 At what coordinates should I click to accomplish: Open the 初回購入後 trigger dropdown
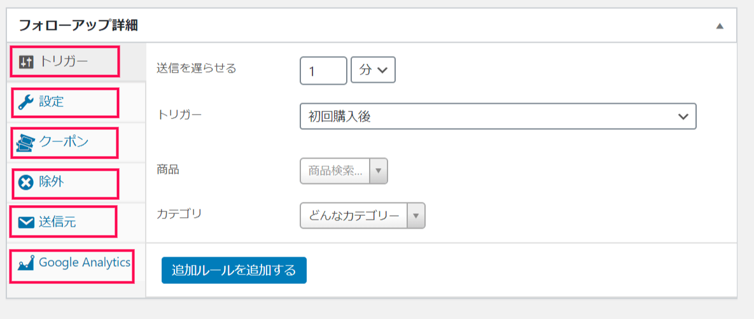(498, 116)
